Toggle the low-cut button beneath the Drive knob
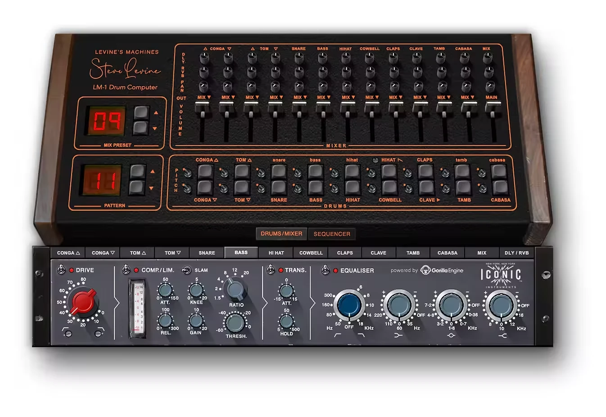 (68, 333)
